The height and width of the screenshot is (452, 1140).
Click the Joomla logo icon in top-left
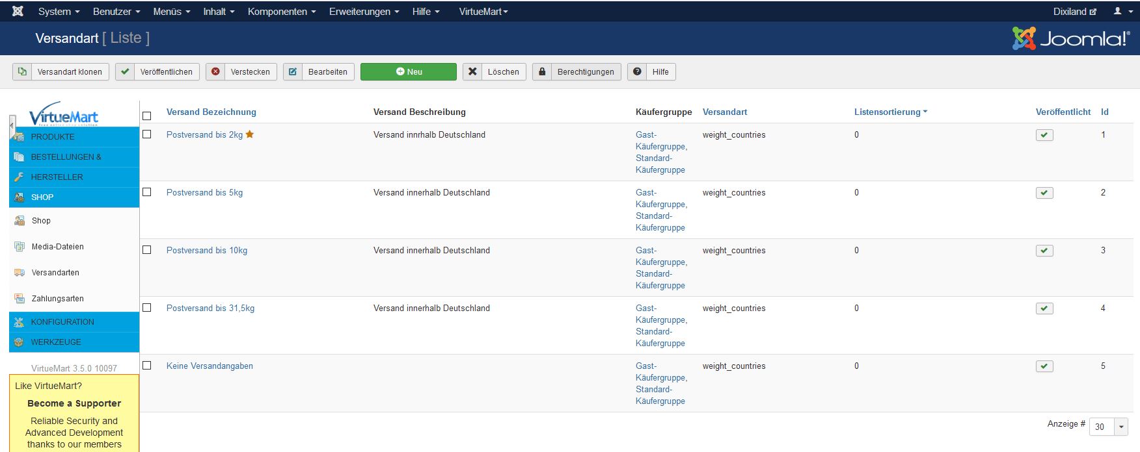coord(18,11)
